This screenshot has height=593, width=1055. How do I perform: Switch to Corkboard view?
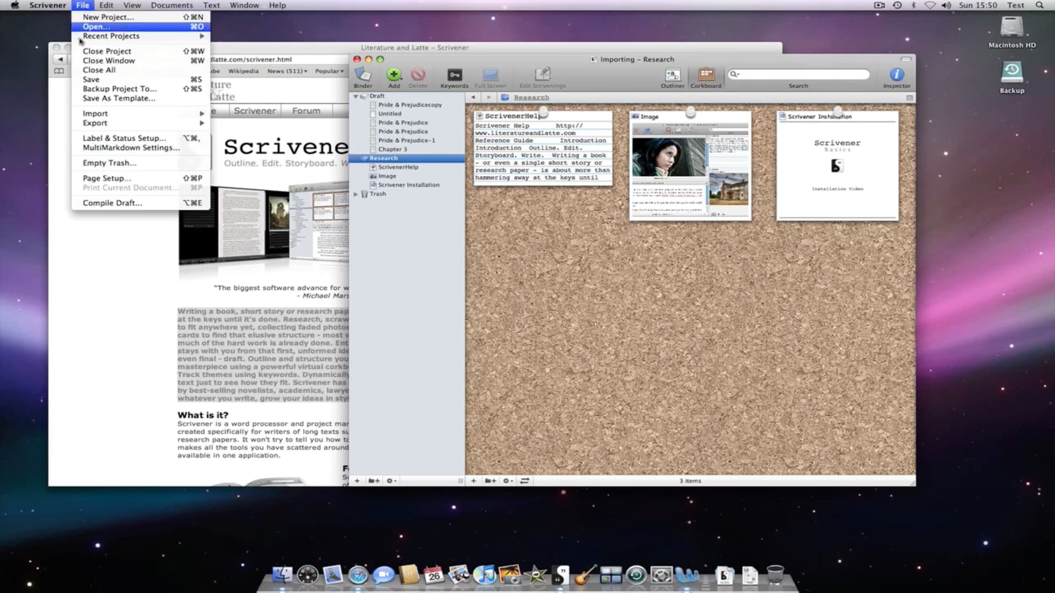706,77
